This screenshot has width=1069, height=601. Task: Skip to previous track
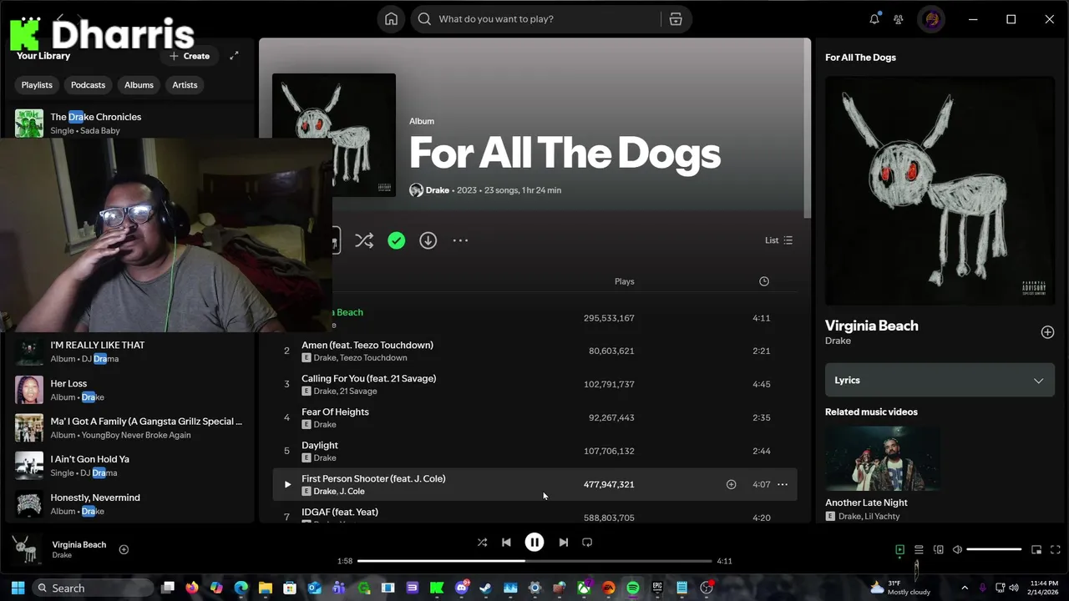tap(506, 543)
